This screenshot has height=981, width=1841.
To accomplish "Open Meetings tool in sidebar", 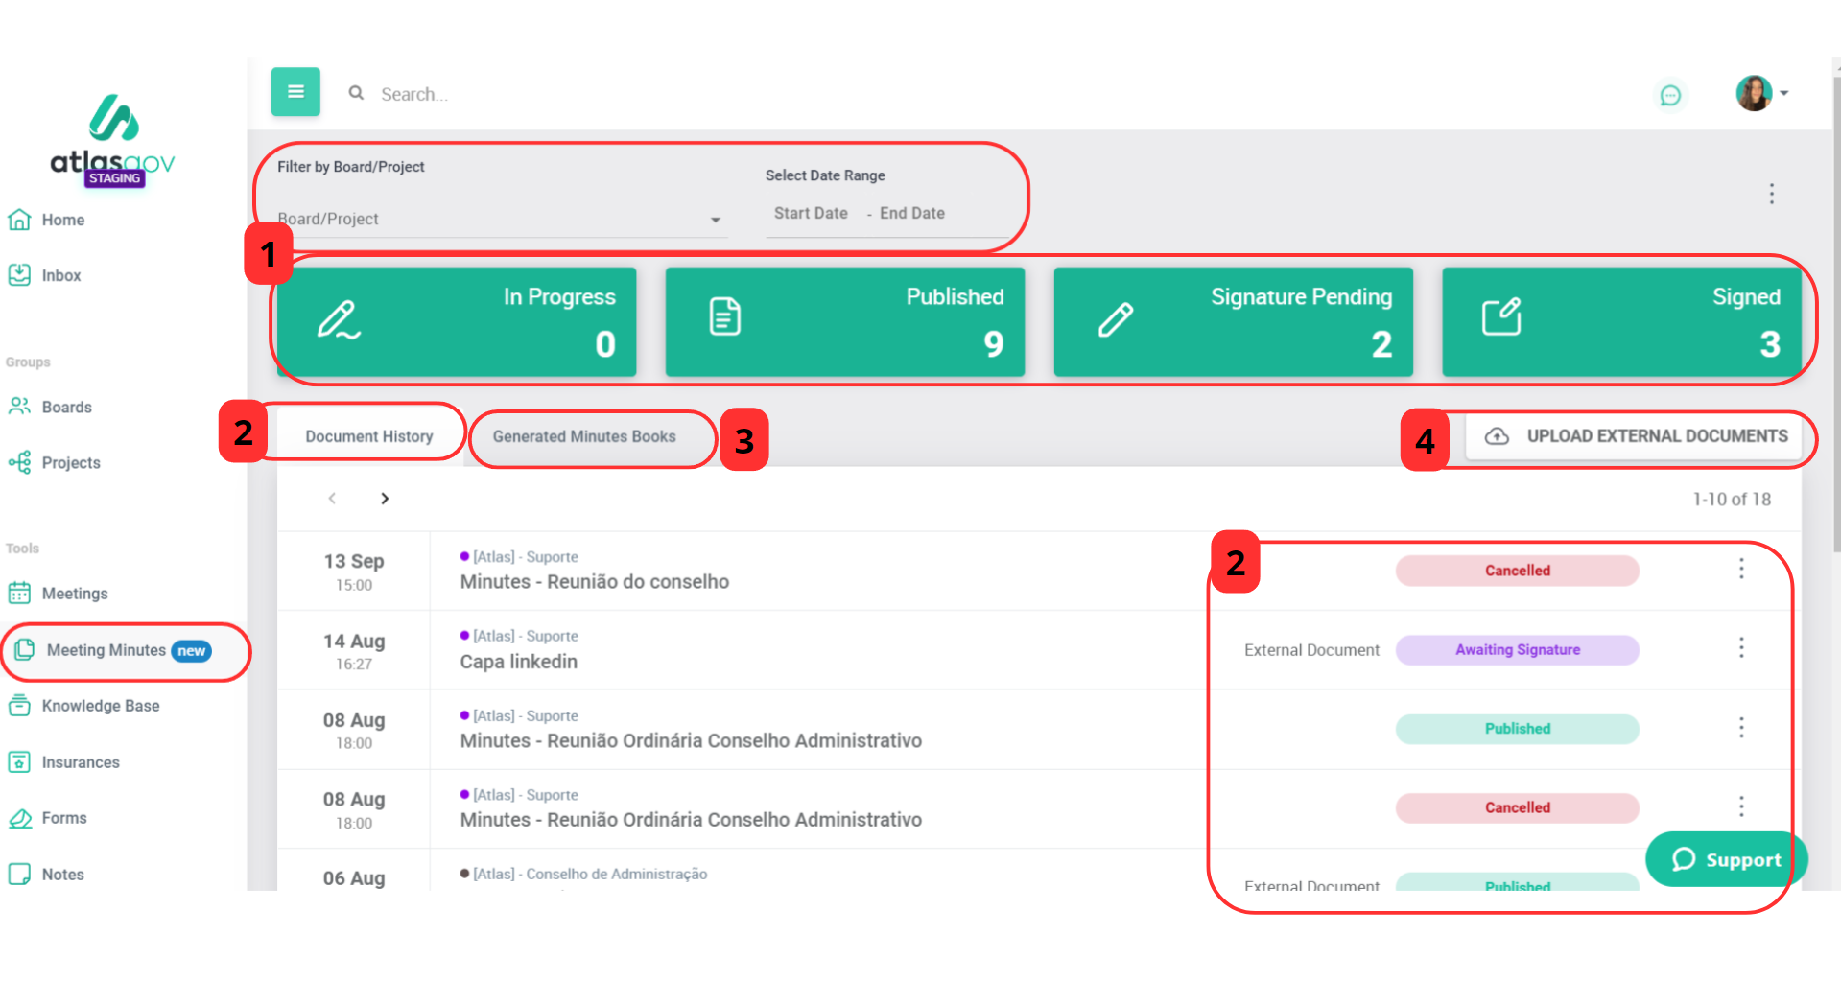I will coord(74,594).
